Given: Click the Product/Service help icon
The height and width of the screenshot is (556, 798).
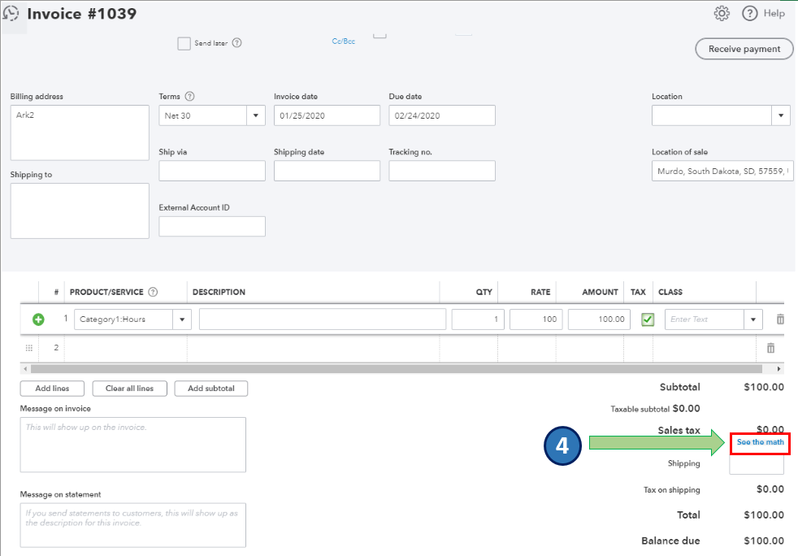Looking at the screenshot, I should click(153, 292).
